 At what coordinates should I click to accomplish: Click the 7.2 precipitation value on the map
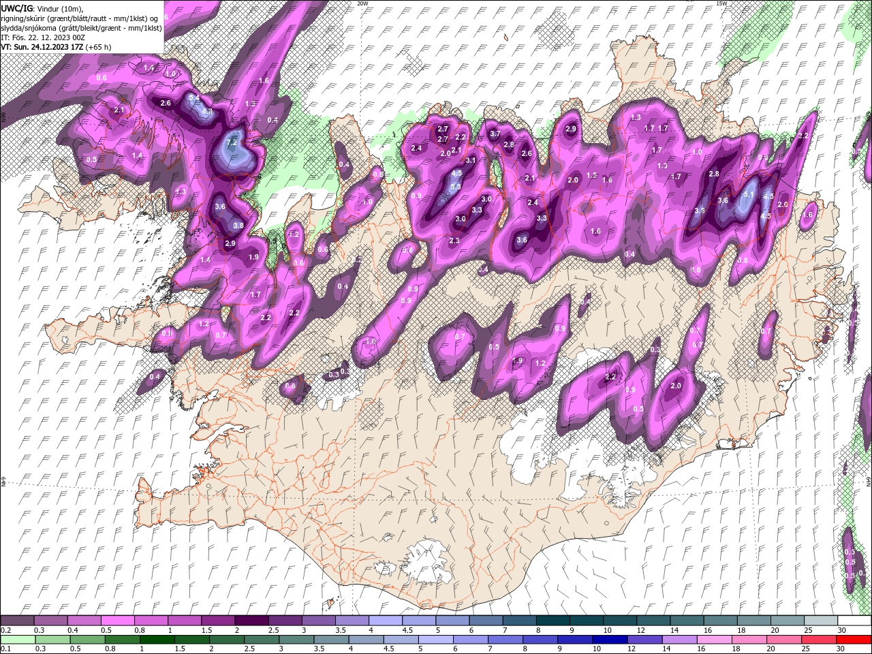click(x=232, y=142)
